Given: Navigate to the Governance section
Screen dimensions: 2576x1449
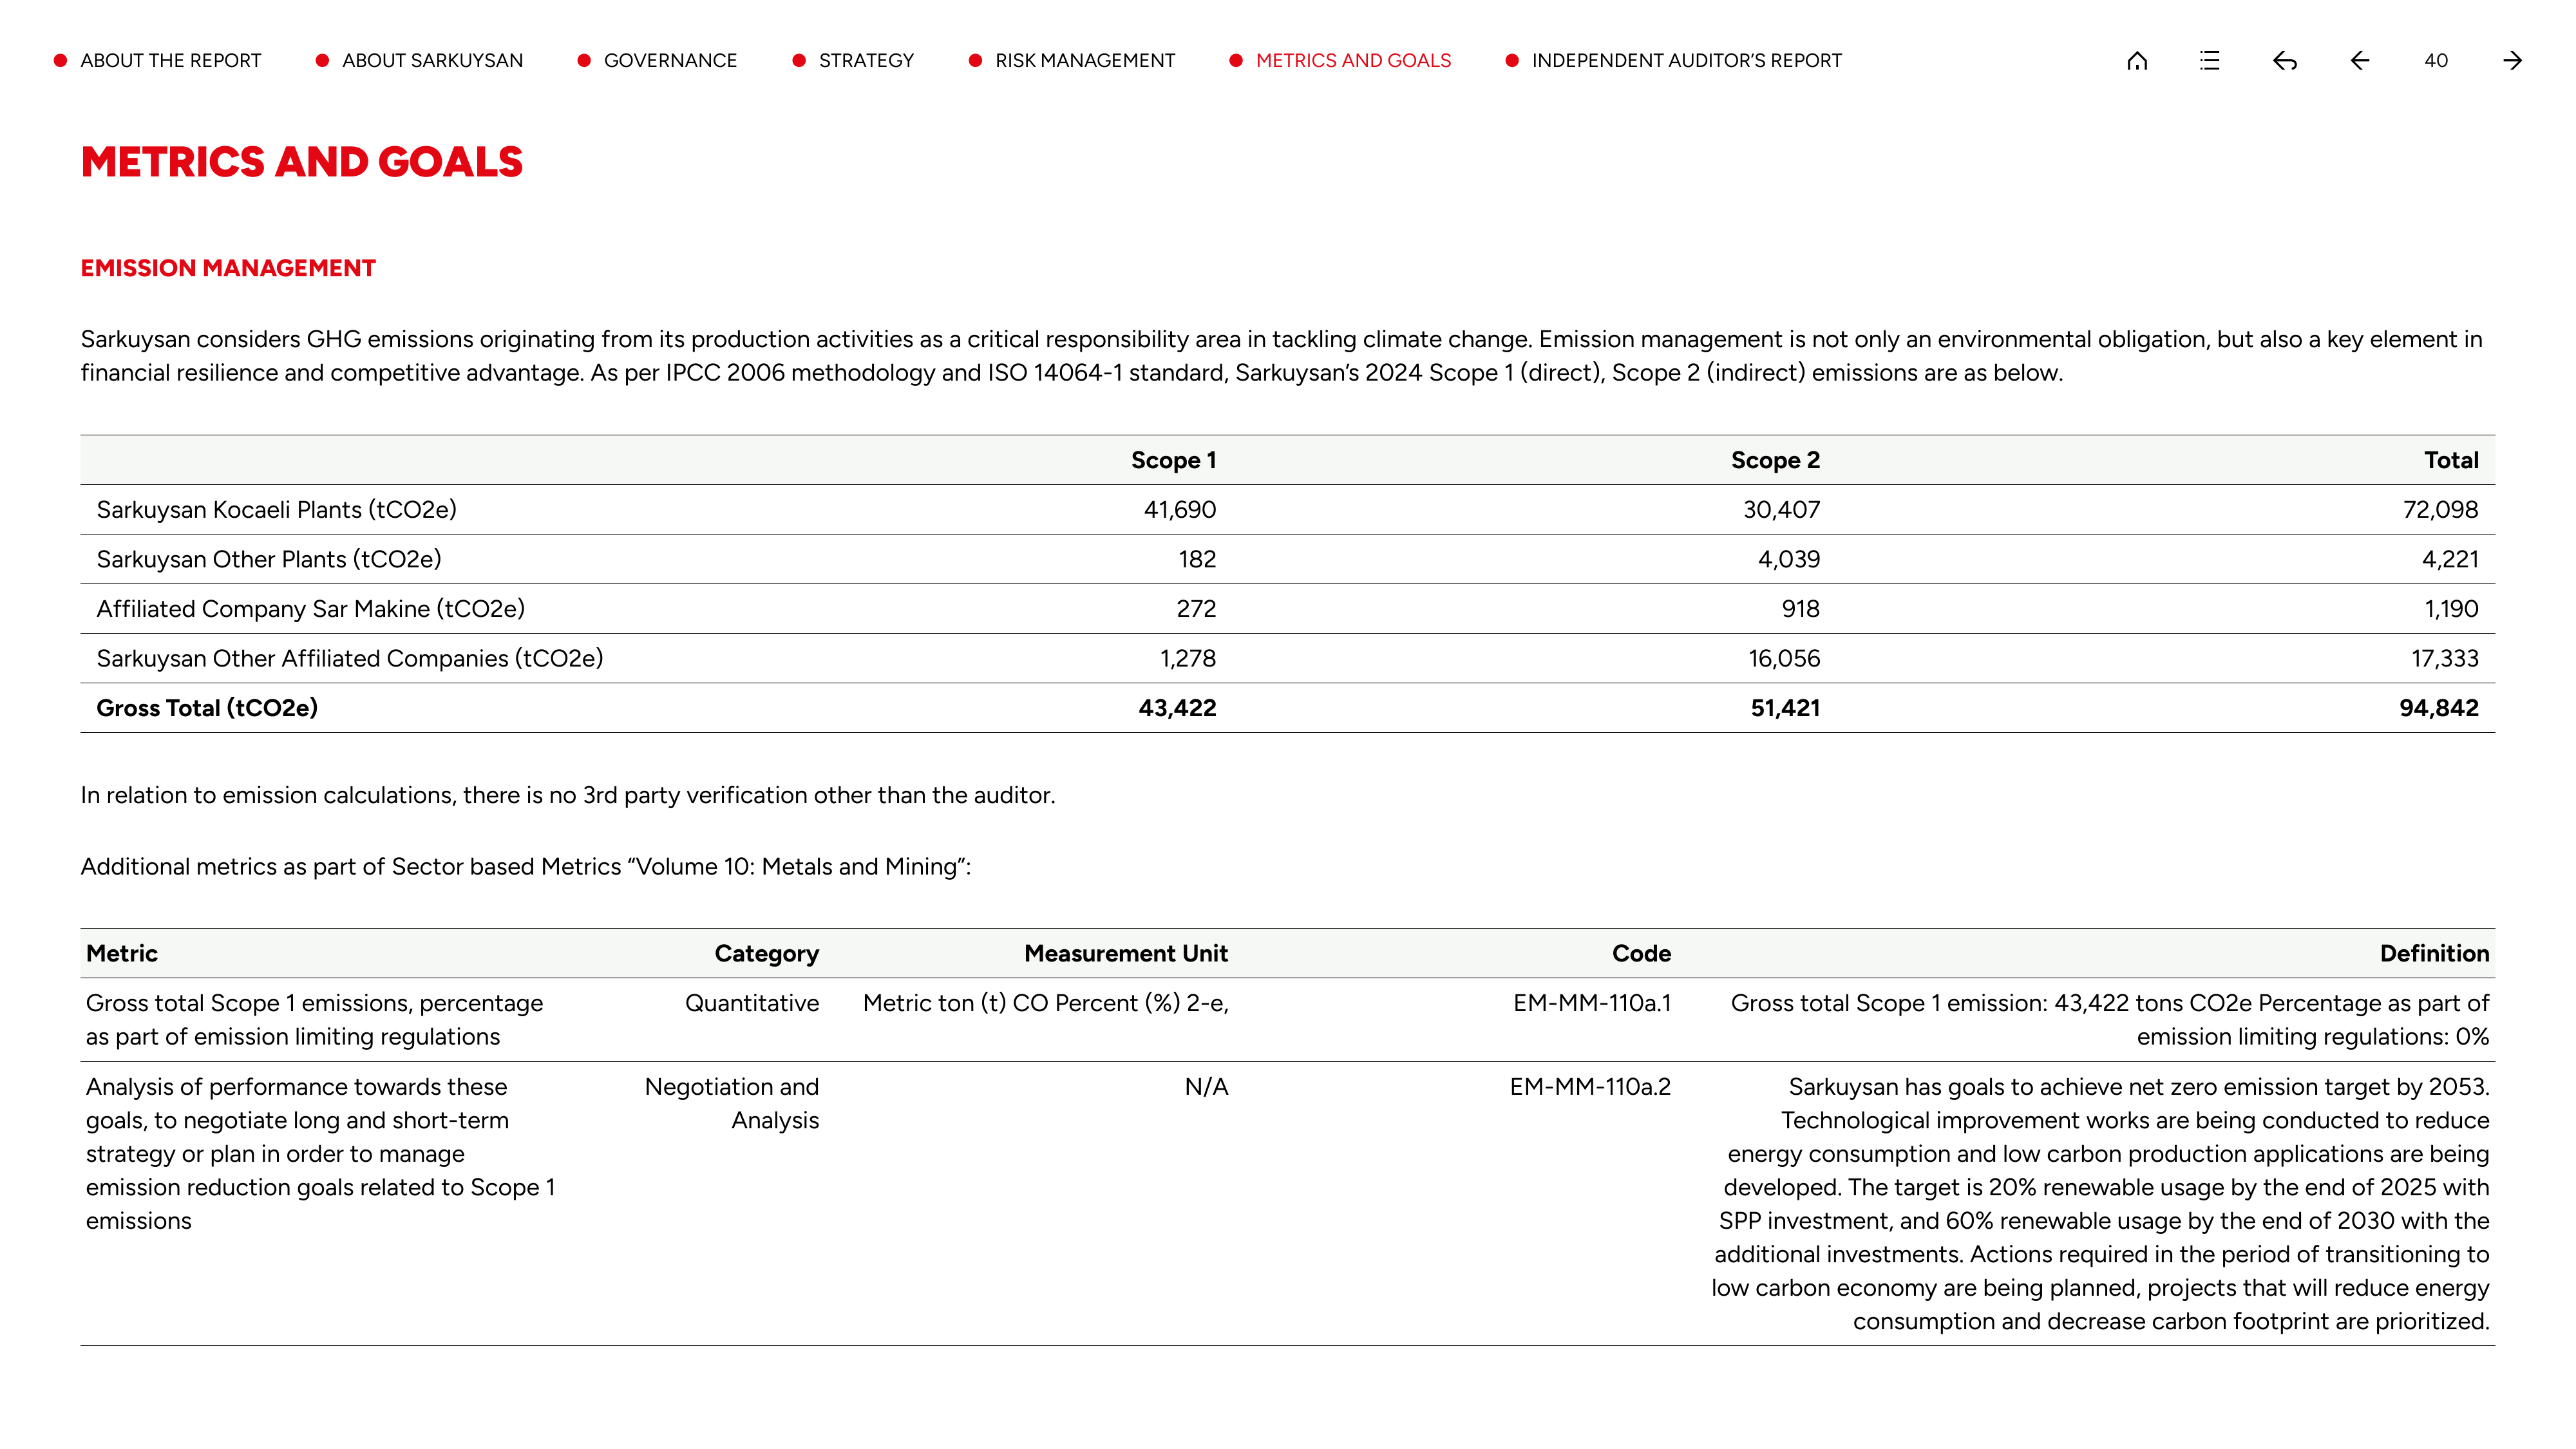Looking at the screenshot, I should (x=670, y=61).
